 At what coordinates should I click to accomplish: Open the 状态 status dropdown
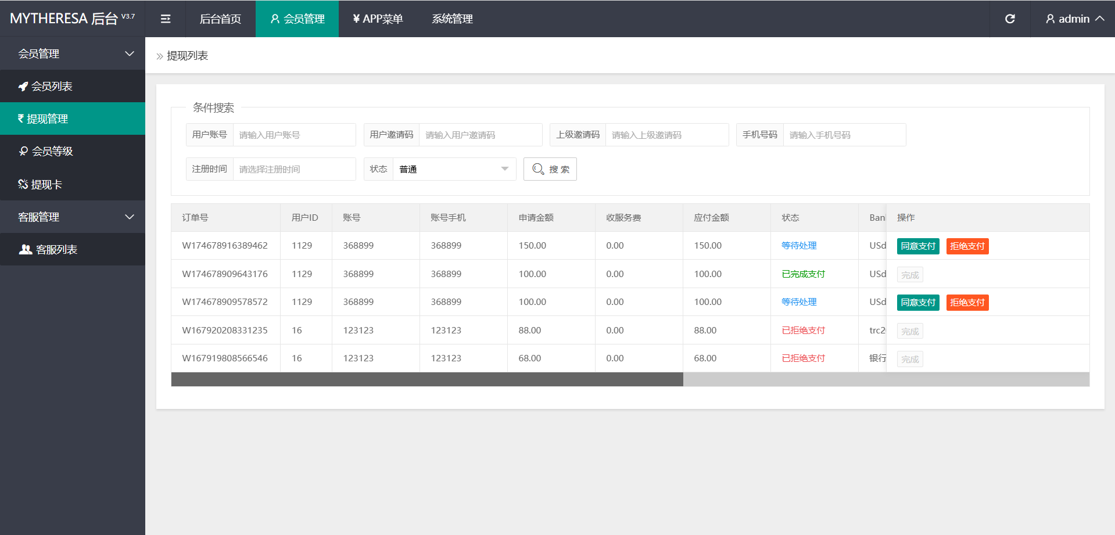coord(454,169)
